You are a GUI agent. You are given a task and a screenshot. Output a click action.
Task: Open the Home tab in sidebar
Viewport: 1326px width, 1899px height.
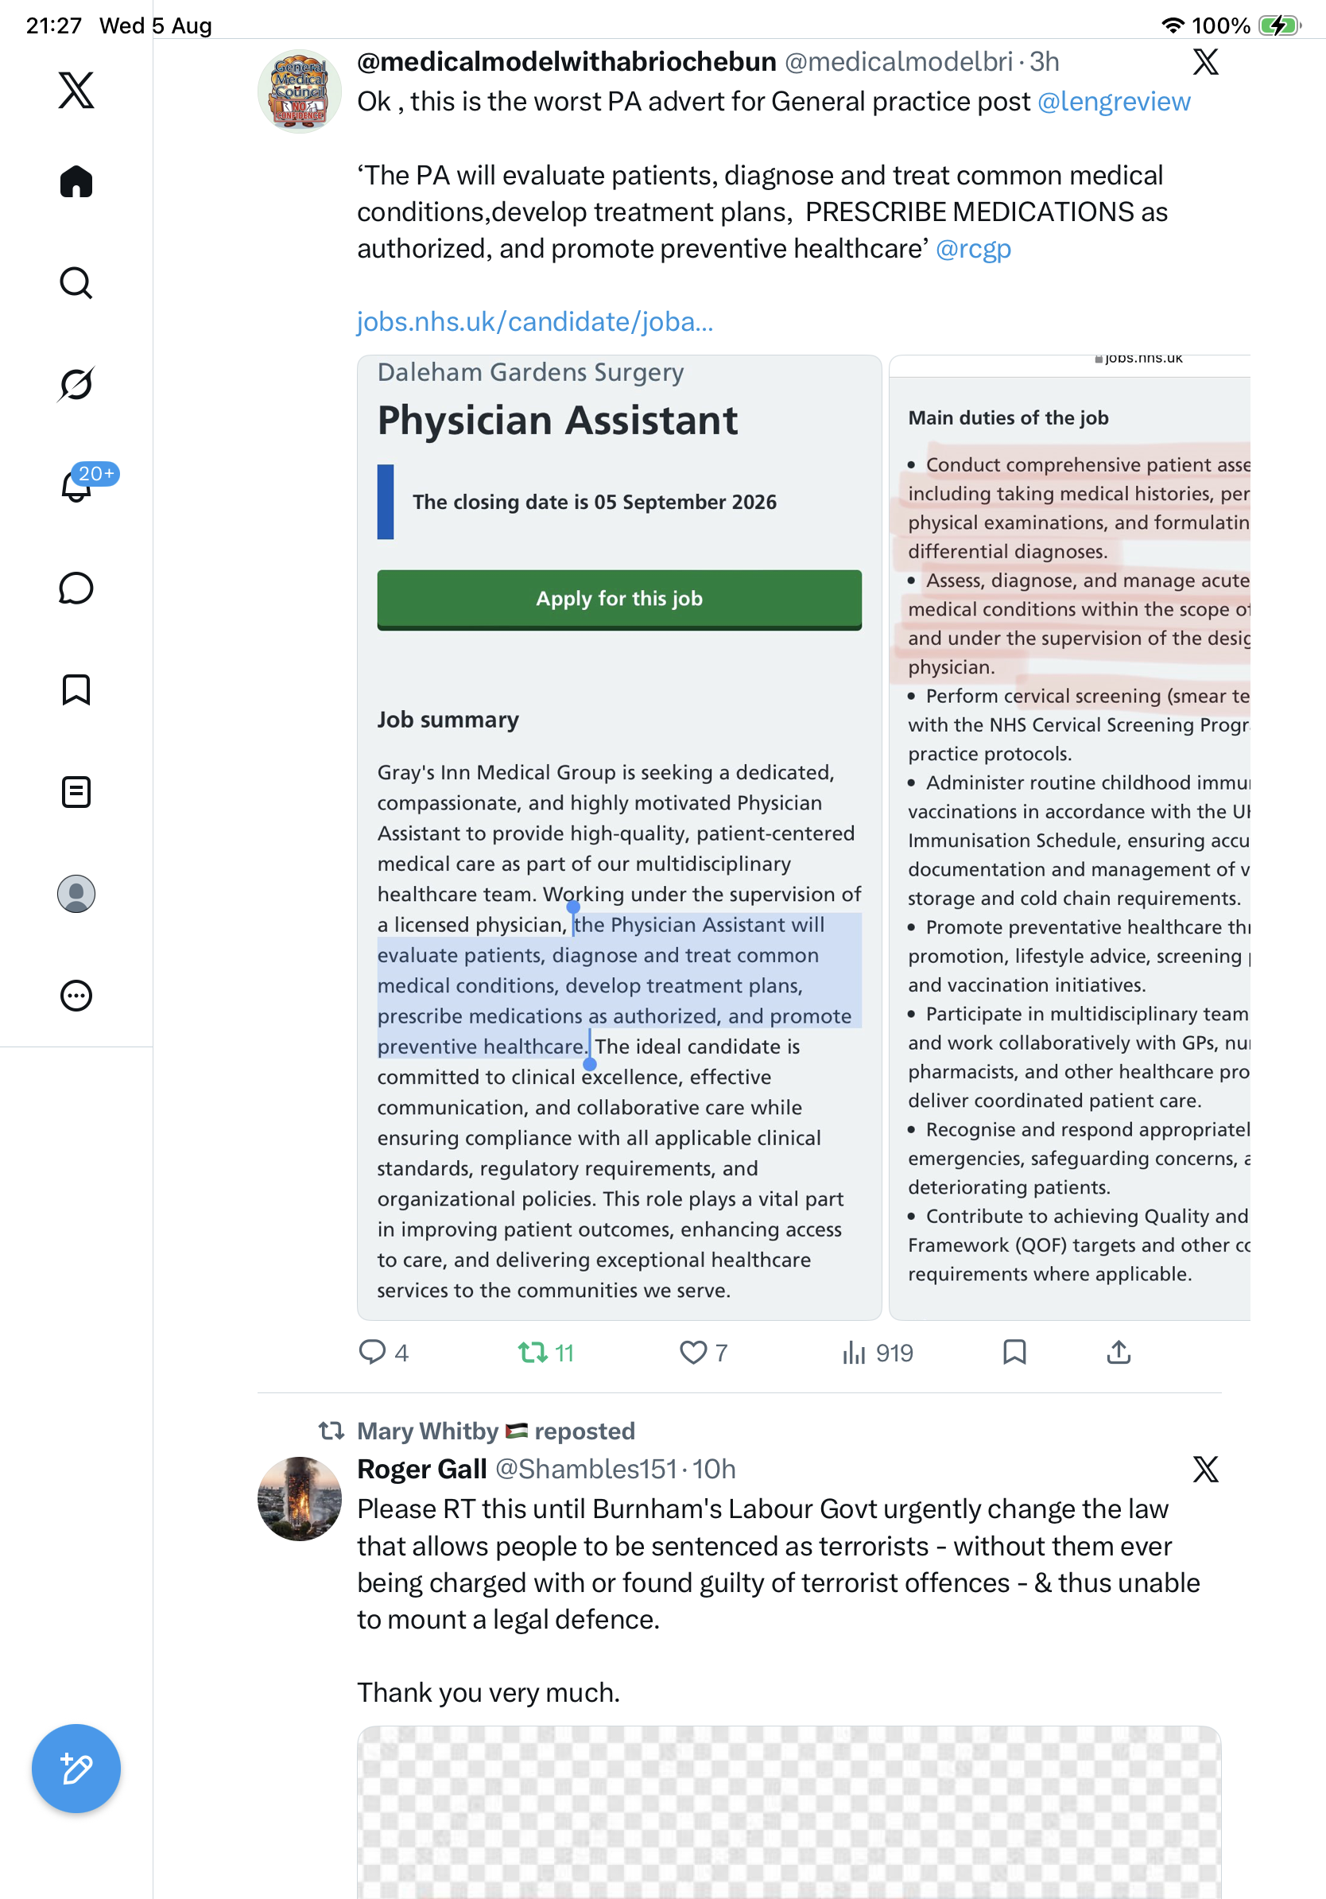[76, 181]
